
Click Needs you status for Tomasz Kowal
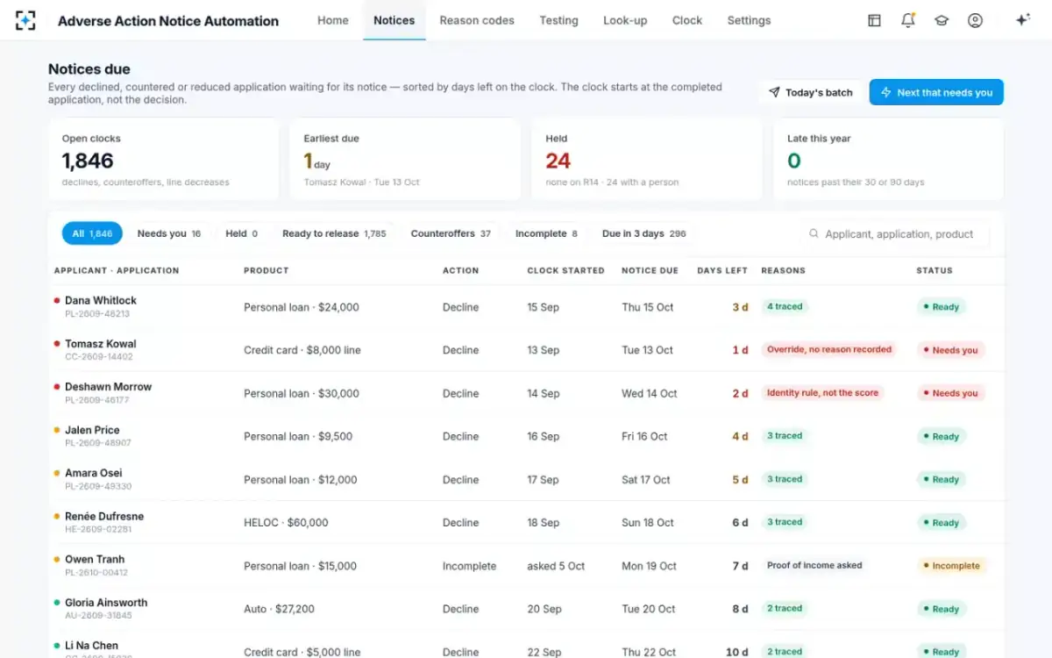pos(951,350)
